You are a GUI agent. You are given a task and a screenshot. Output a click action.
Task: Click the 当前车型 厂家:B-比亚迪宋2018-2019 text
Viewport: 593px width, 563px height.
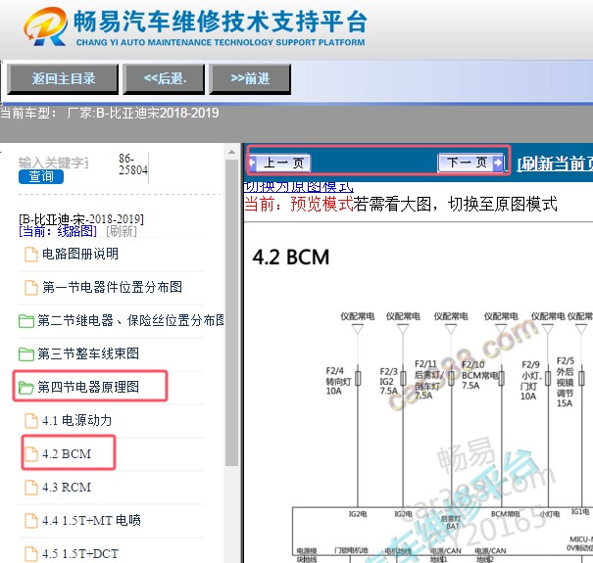click(110, 113)
